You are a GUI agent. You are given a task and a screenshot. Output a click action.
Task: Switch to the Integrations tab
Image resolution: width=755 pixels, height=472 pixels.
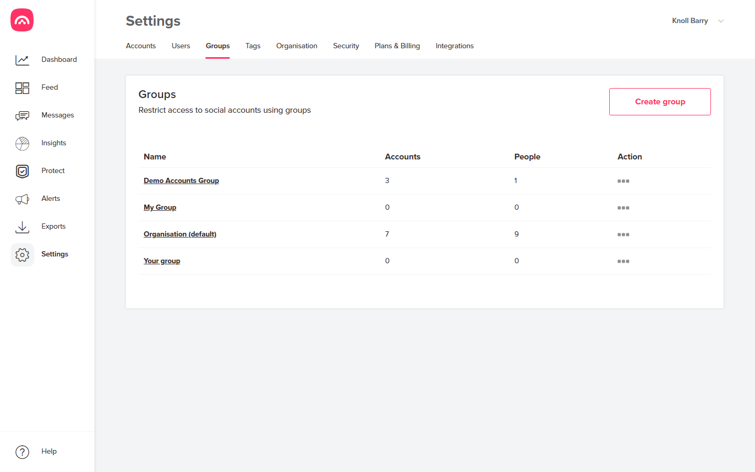[x=455, y=46]
